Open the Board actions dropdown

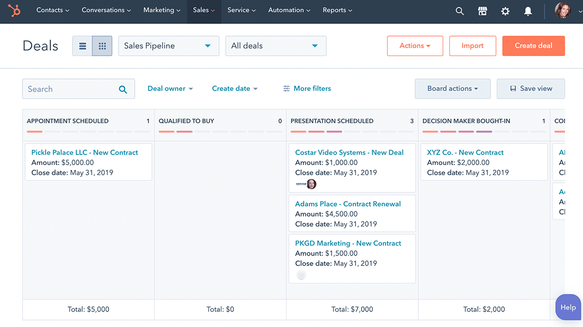pyautogui.click(x=452, y=88)
